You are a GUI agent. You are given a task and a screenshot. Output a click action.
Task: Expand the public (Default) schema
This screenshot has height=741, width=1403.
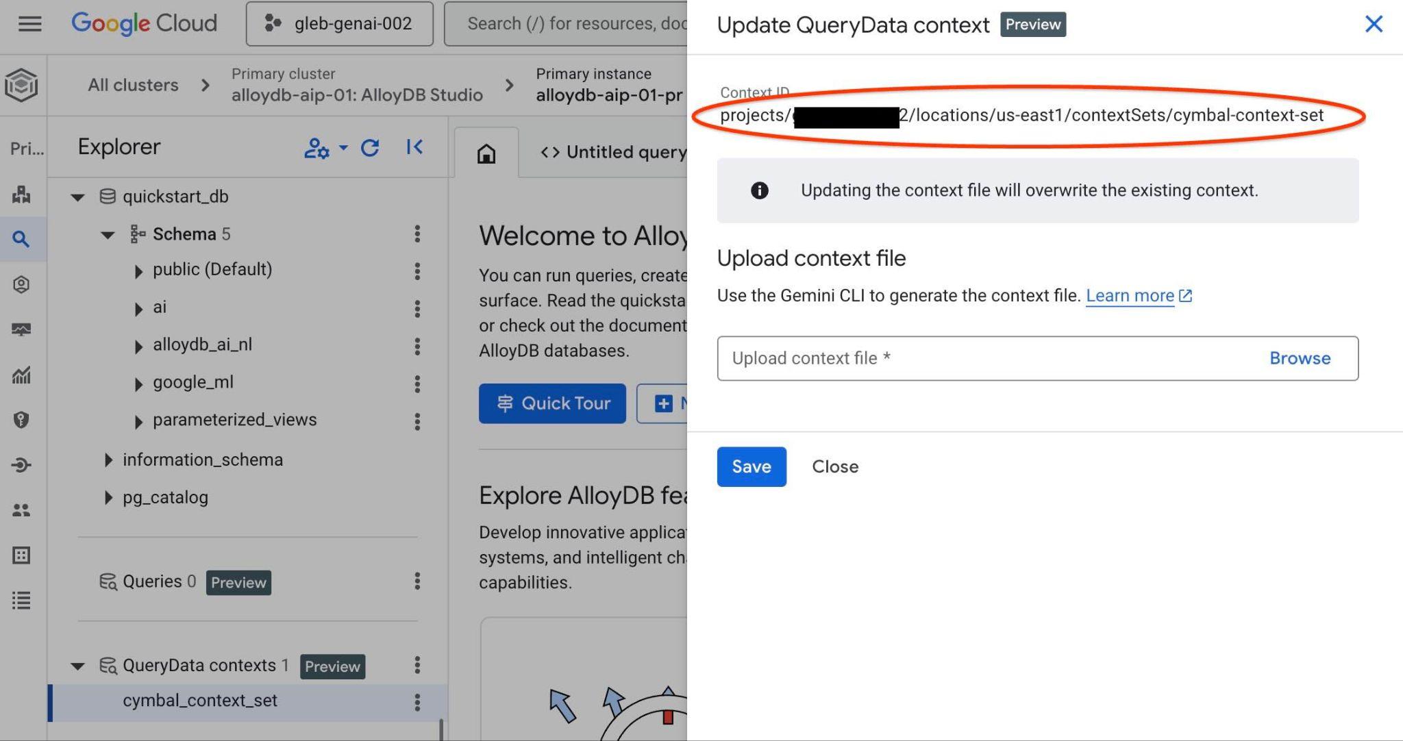(138, 271)
